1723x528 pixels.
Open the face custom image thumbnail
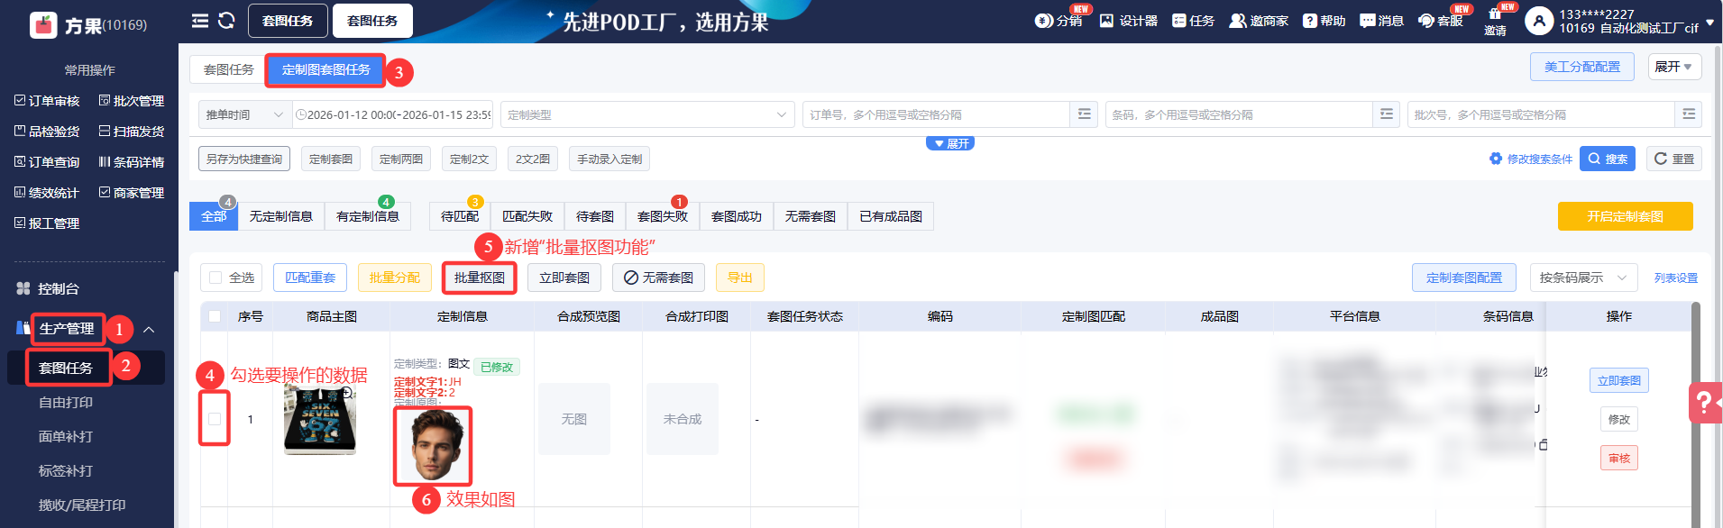(x=433, y=446)
